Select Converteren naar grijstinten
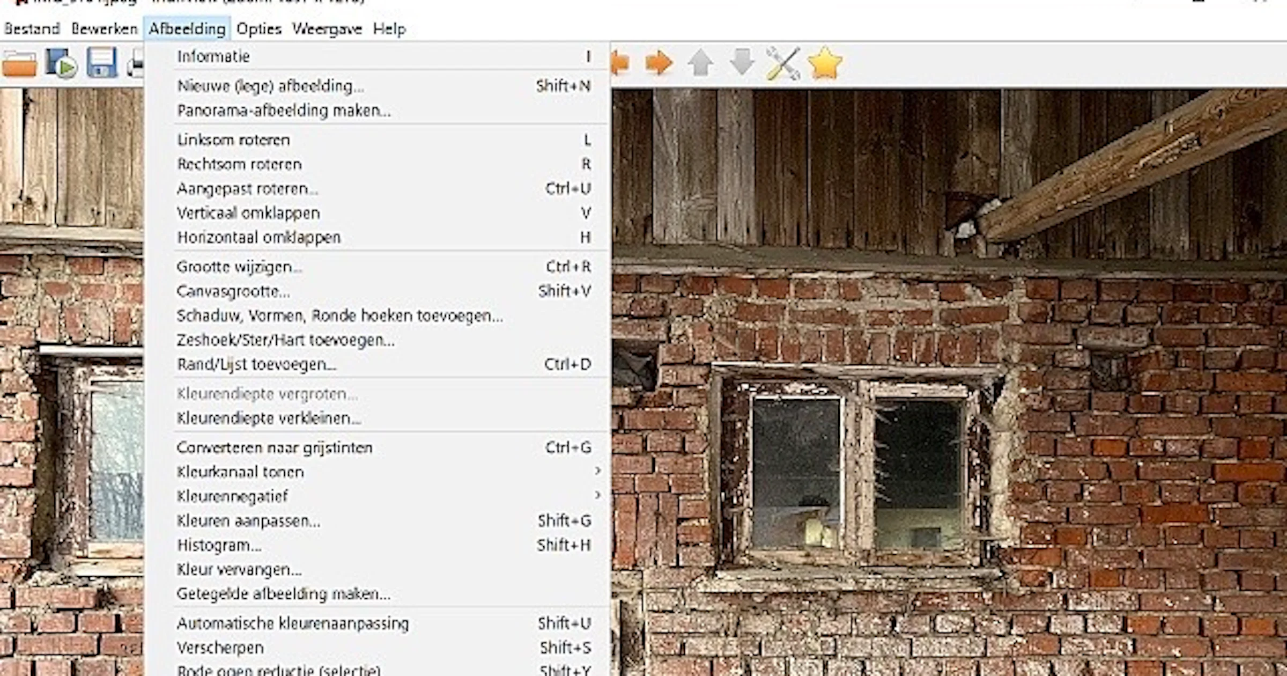Viewport: 1287px width, 676px height. point(378,447)
